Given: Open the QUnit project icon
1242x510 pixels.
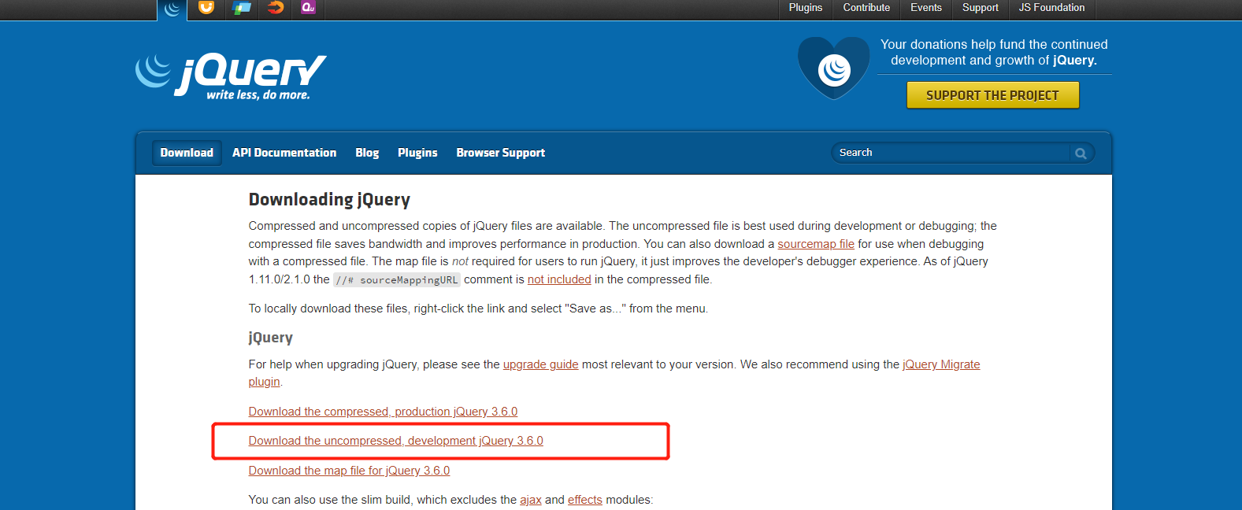Looking at the screenshot, I should [x=309, y=8].
